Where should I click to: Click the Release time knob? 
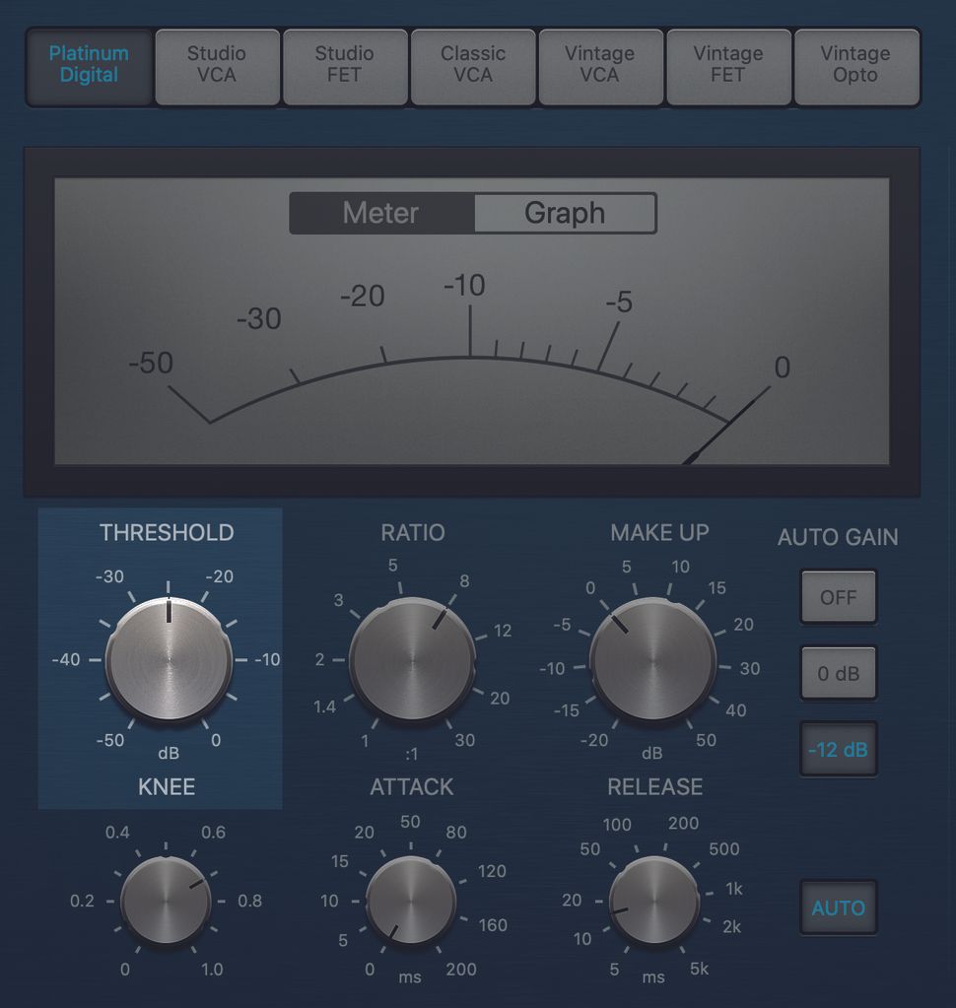pos(652,900)
